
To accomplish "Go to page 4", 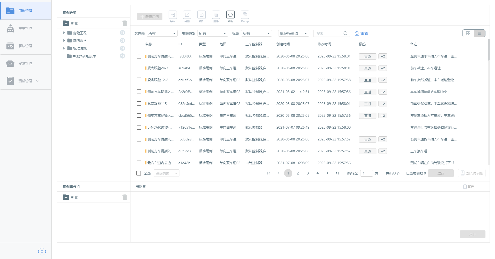I will (x=318, y=173).
